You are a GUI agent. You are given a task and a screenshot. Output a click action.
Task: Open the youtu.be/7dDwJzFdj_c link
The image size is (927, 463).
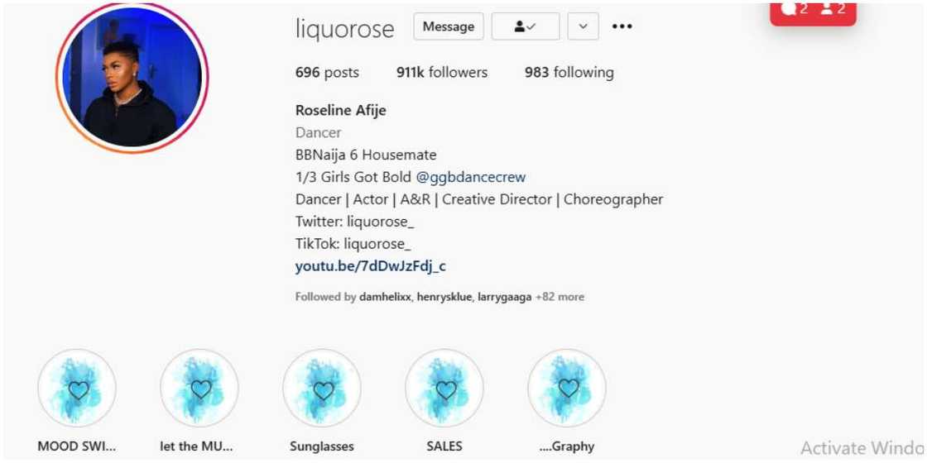click(370, 266)
